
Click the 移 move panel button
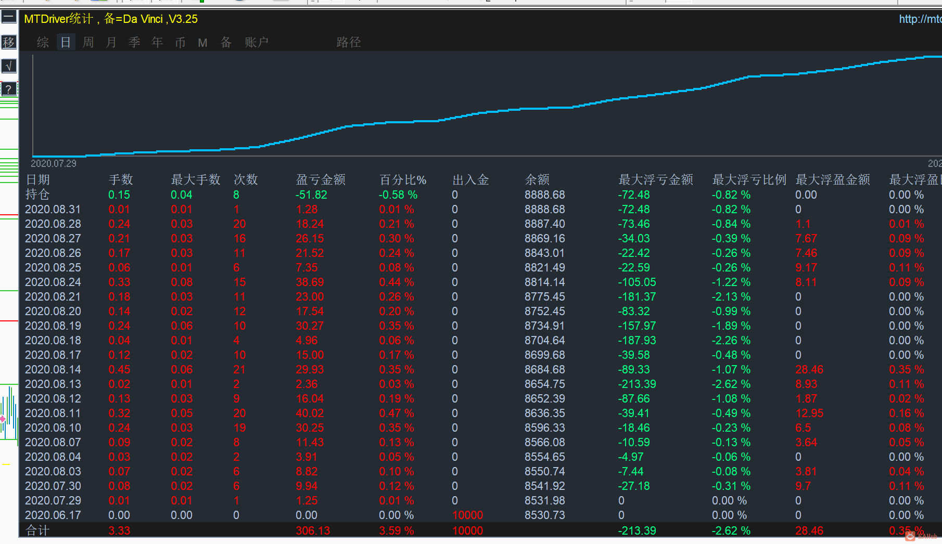9,42
